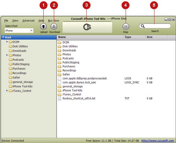Click the TXT type cell
The height and width of the screenshot is (143, 176).
127,99
